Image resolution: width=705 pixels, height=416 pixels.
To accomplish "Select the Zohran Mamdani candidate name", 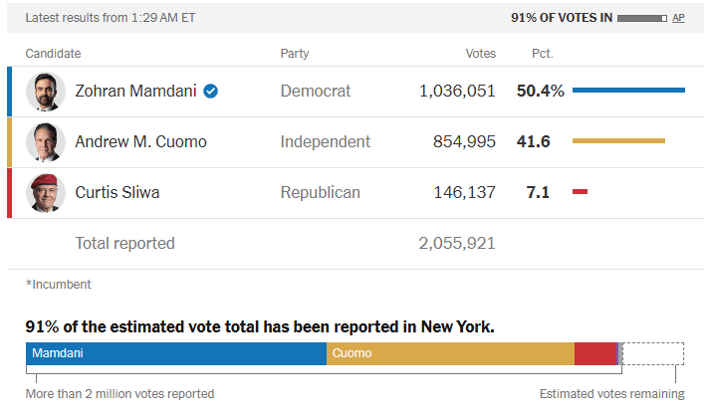I will [135, 92].
